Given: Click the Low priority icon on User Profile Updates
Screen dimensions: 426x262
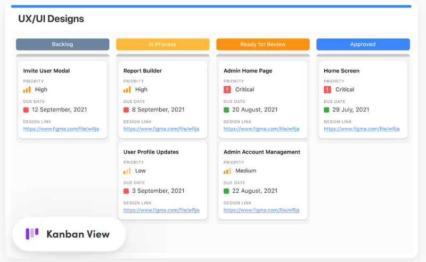Looking at the screenshot, I should click(127, 171).
